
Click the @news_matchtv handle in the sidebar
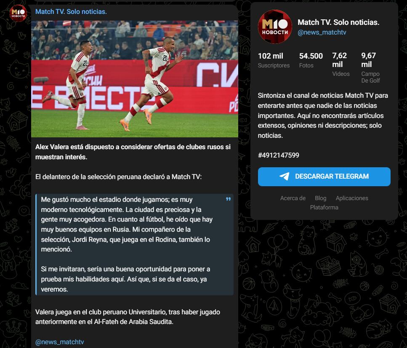pos(322,32)
